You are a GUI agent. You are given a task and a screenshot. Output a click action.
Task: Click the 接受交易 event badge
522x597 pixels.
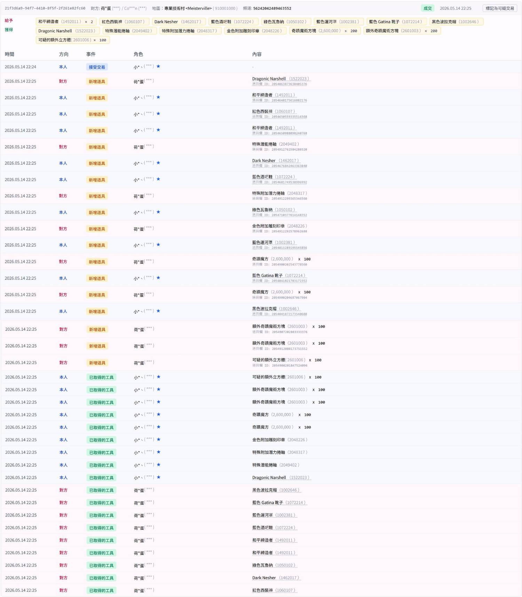tap(97, 67)
